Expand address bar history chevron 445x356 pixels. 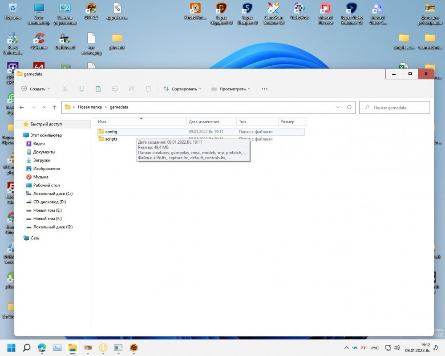click(x=338, y=107)
